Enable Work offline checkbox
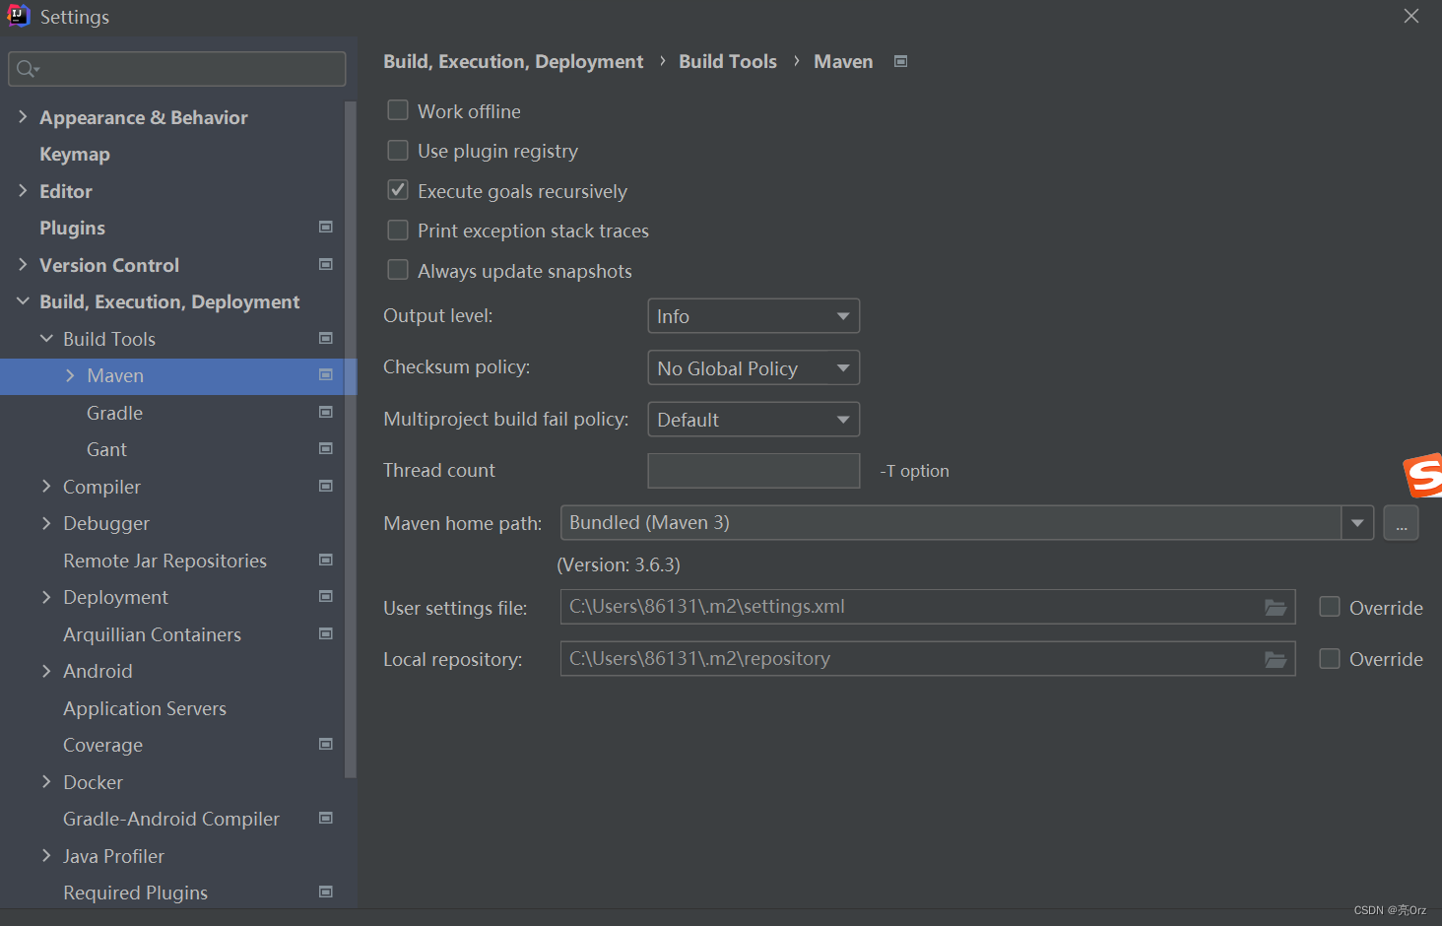Viewport: 1442px width, 926px height. point(398,110)
